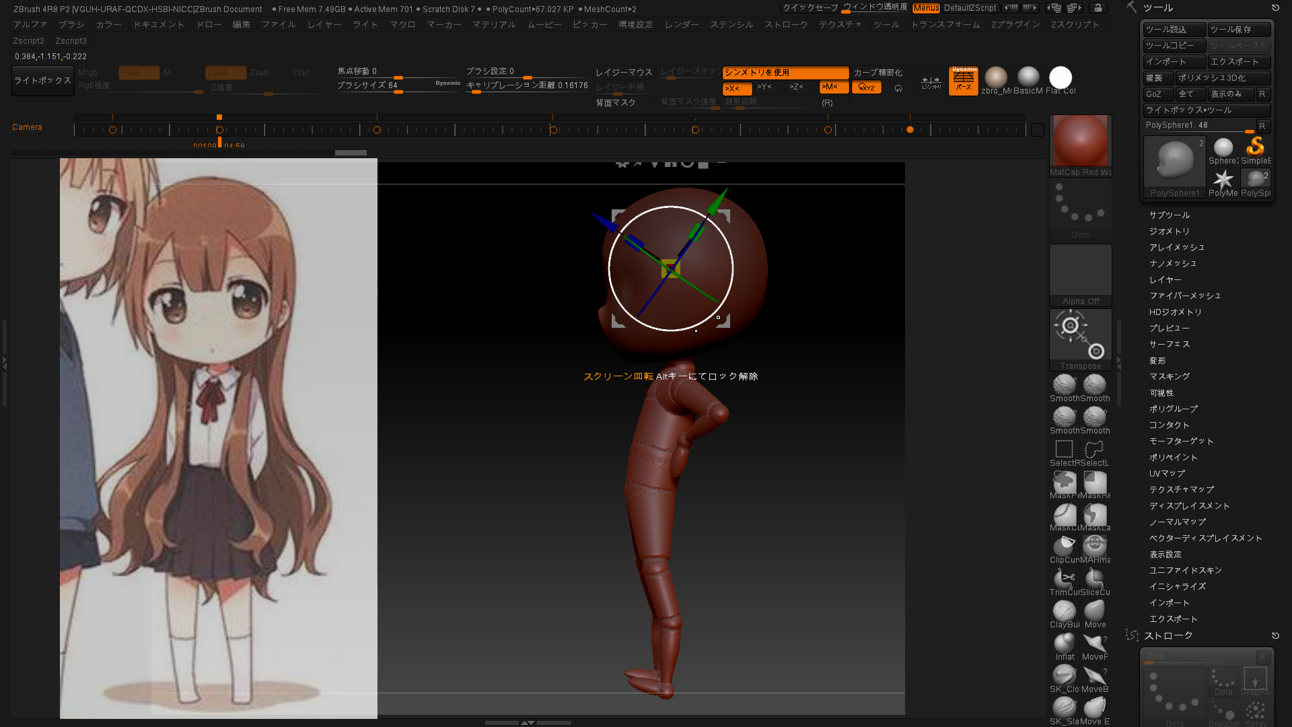Select the PolyMesh star tool icon
Viewport: 1292px width, 727px height.
point(1223,180)
